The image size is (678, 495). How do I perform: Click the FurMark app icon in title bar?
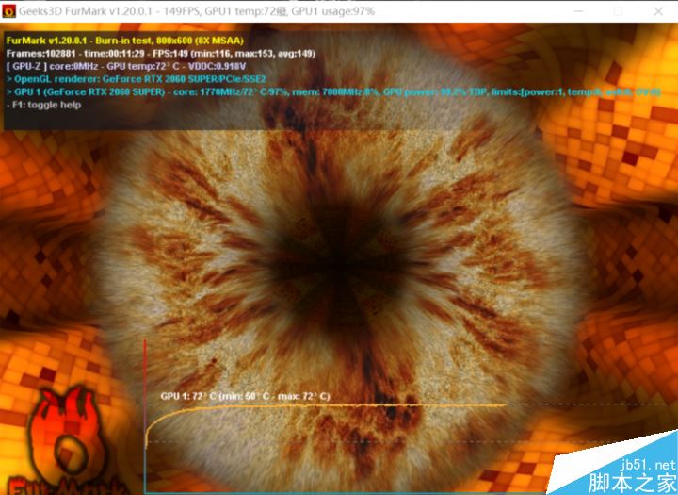(x=8, y=11)
